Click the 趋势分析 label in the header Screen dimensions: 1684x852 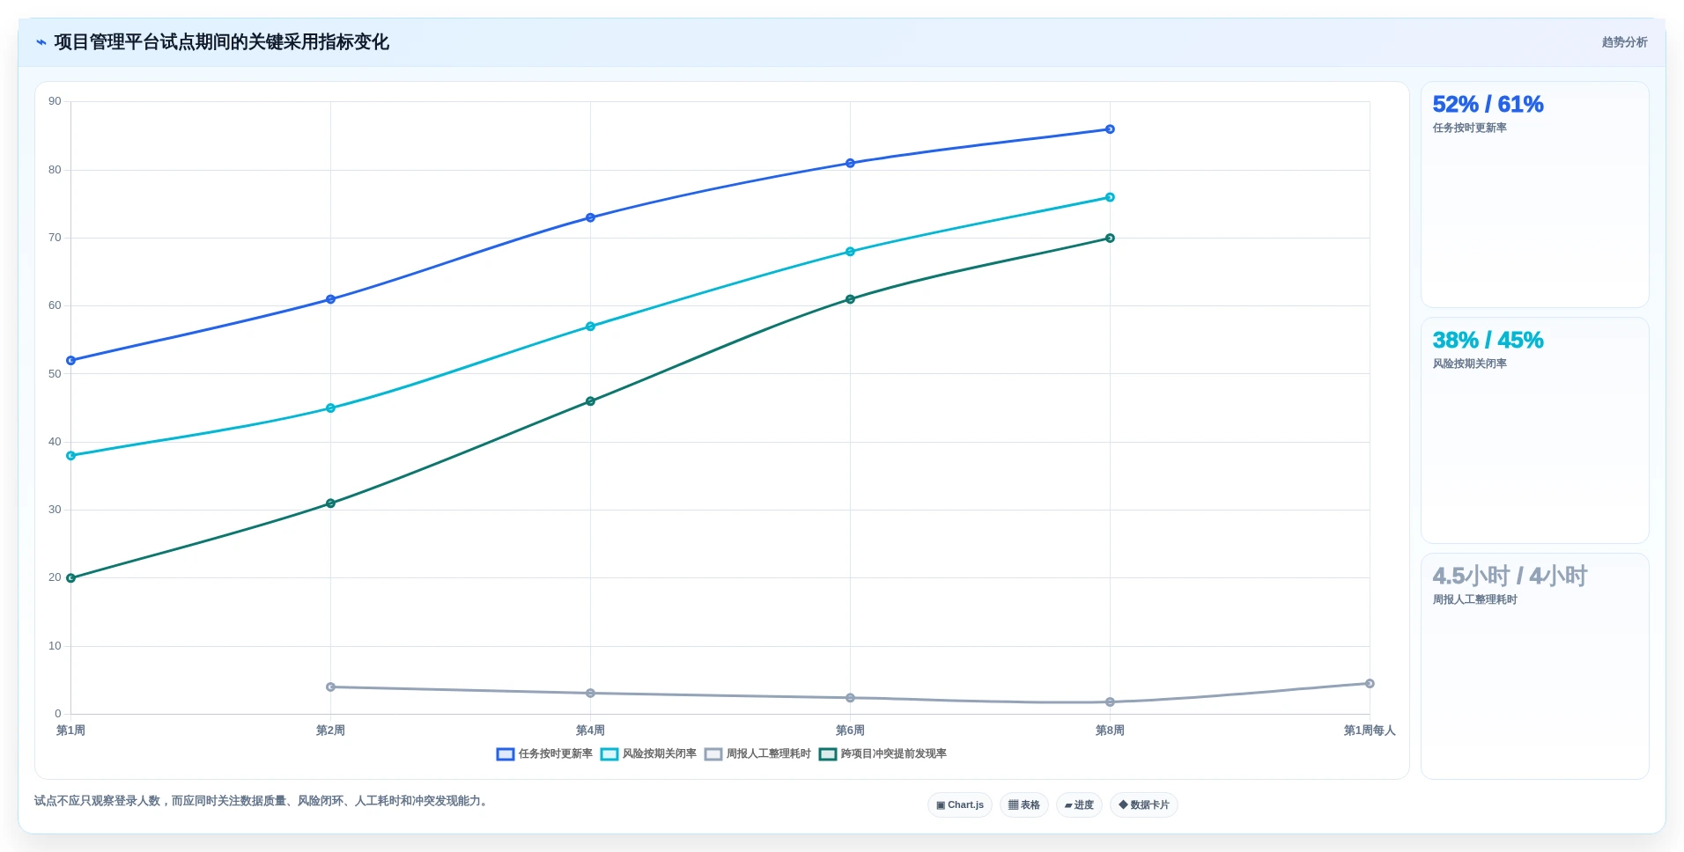pos(1624,42)
